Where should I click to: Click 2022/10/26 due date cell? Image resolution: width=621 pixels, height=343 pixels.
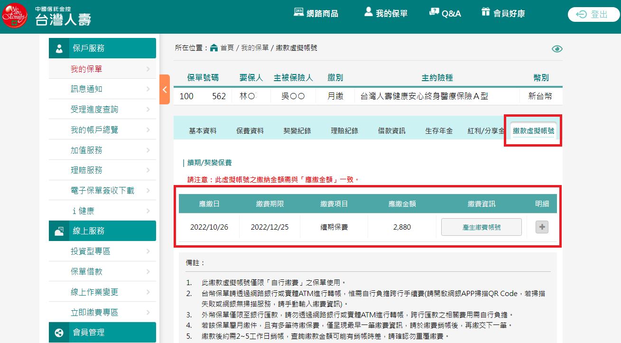(x=209, y=227)
